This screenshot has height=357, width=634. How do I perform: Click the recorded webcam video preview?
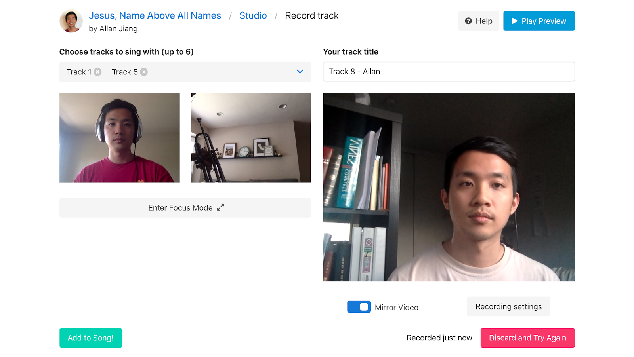tap(449, 187)
